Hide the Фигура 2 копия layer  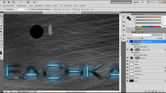click(128, 50)
